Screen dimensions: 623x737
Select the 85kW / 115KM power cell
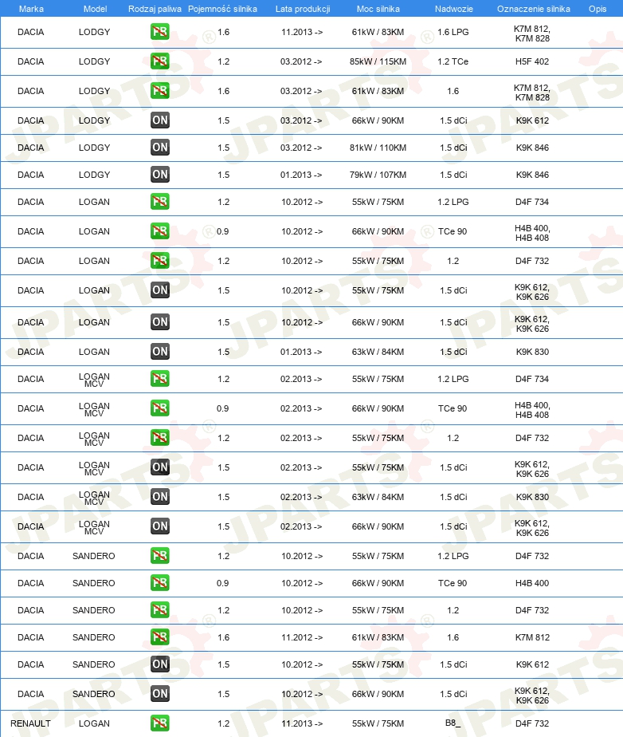(378, 61)
